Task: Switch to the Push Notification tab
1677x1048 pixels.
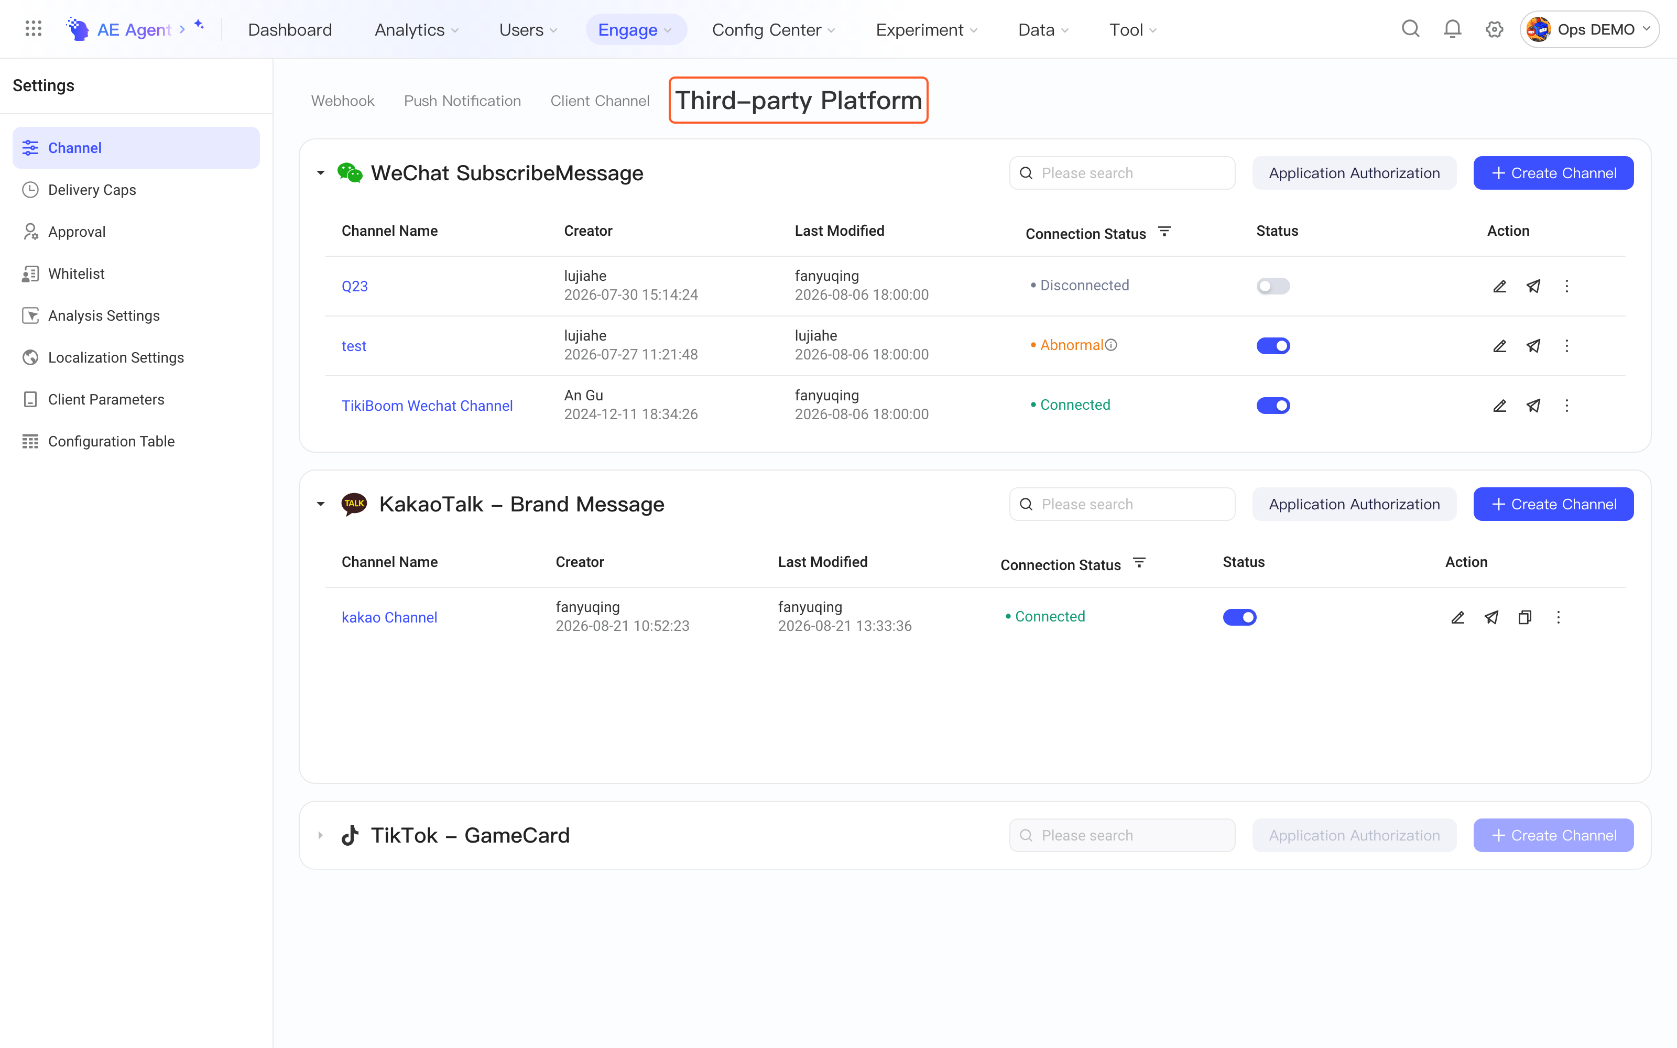Action: 462,101
